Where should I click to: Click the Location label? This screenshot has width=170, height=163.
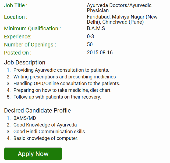click(x=16, y=17)
